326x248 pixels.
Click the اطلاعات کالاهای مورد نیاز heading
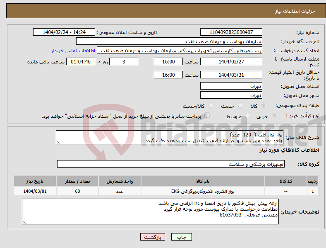(x=289, y=150)
